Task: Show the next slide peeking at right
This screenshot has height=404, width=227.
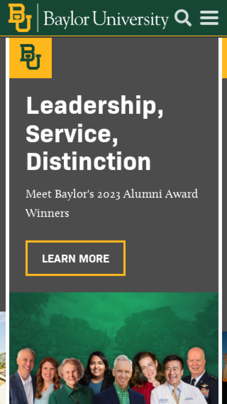Action: [224, 364]
